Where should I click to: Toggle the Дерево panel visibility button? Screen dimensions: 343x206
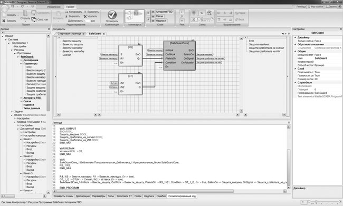331,7
